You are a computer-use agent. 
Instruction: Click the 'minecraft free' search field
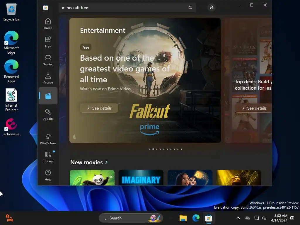point(127,8)
